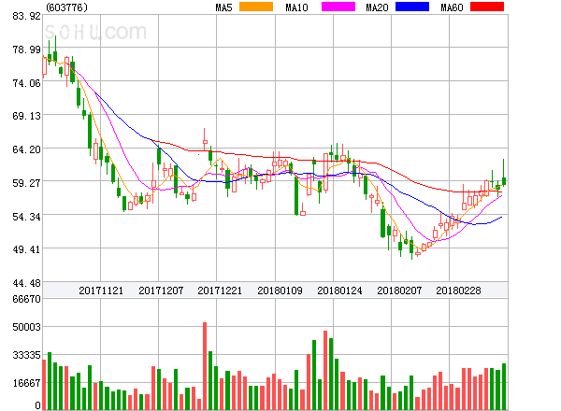The width and height of the screenshot is (561, 411).
Task: Click the 78.99 price axis label
Action: coord(26,50)
